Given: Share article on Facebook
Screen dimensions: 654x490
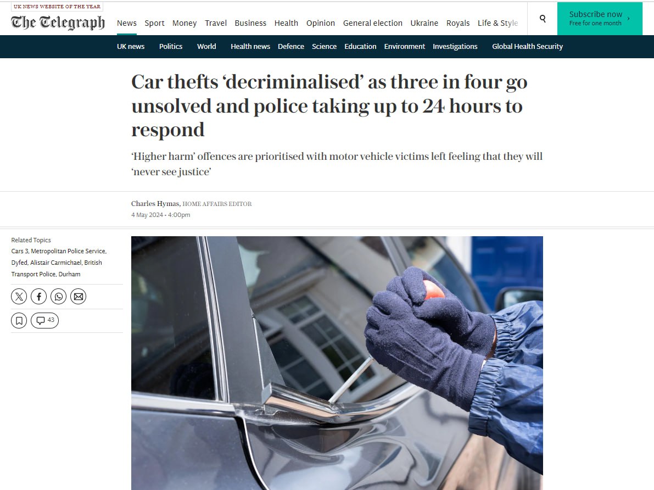Looking at the screenshot, I should 39,297.
